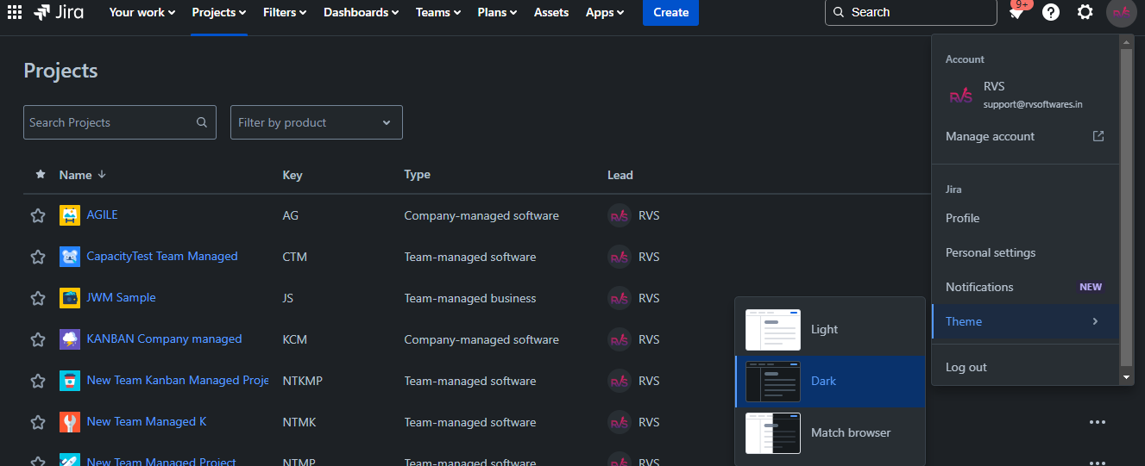Star the New Team Managed K project
The width and height of the screenshot is (1145, 466).
[38, 422]
